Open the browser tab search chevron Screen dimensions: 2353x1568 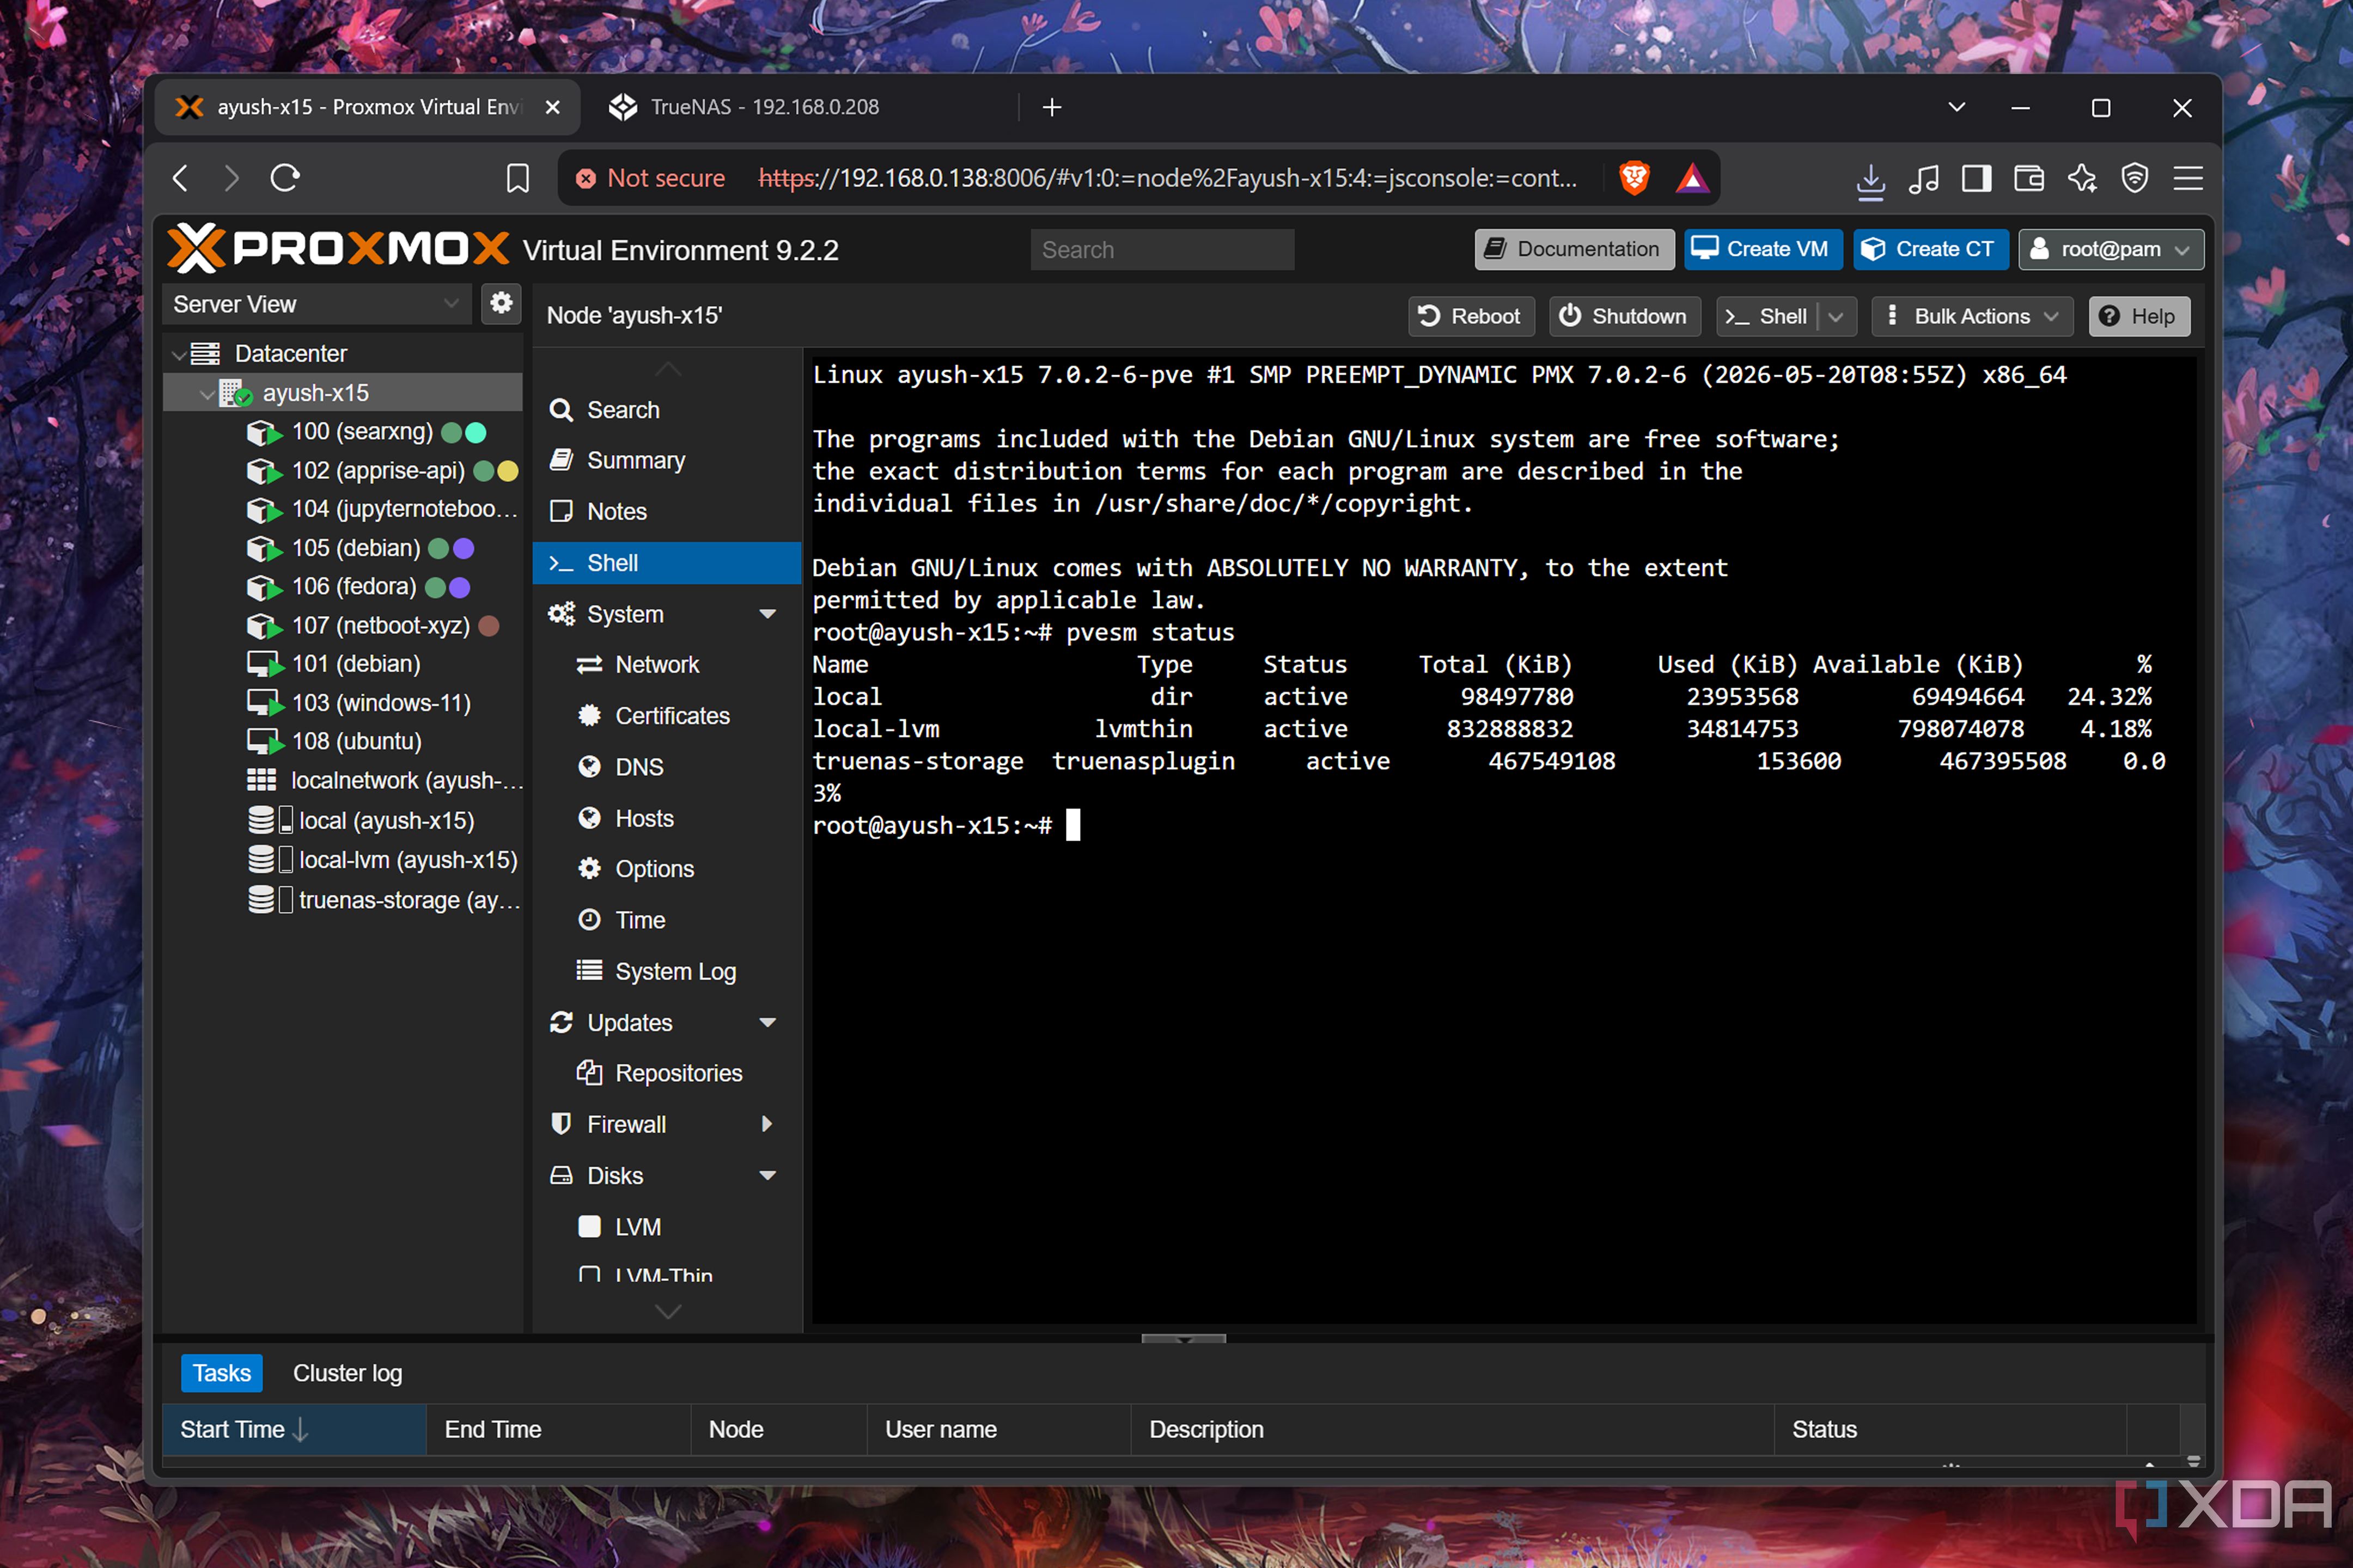coord(1957,107)
